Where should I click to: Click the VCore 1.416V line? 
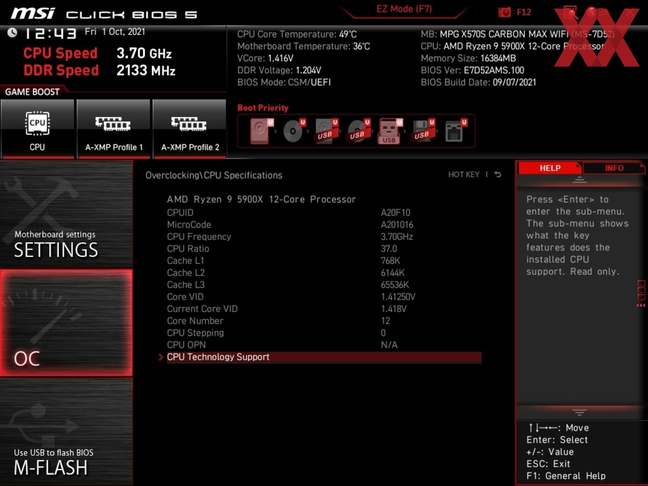coord(265,58)
